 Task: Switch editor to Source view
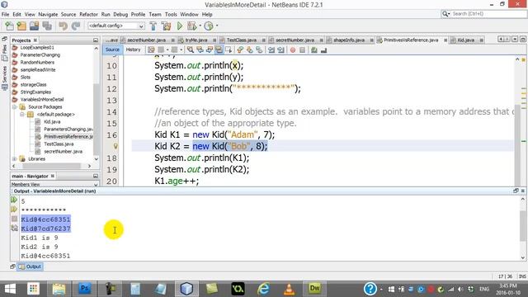[112, 49]
